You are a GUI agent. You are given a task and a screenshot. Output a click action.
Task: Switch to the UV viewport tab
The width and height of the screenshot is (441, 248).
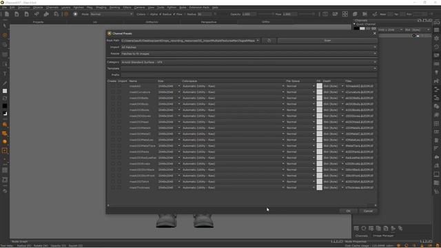tap(95, 21)
